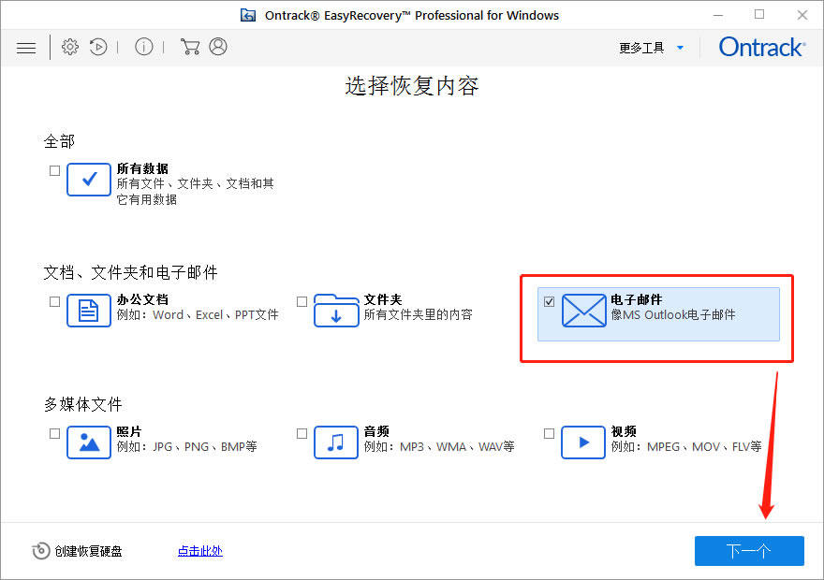The width and height of the screenshot is (824, 580).
Task: Click the 创建恢复硬盘 disk icon
Action: tap(41, 551)
